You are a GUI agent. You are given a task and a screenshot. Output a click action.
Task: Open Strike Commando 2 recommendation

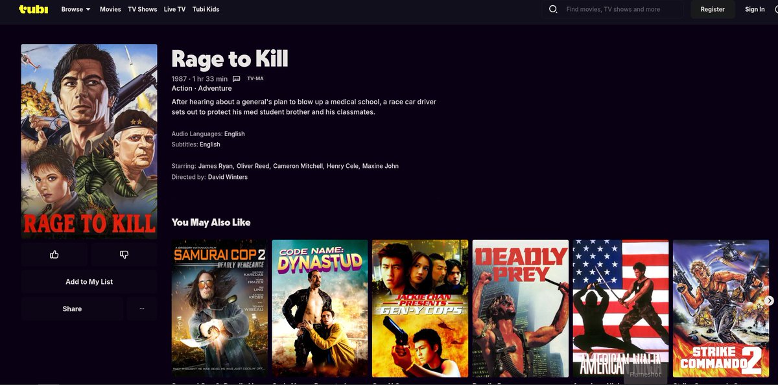coord(721,309)
